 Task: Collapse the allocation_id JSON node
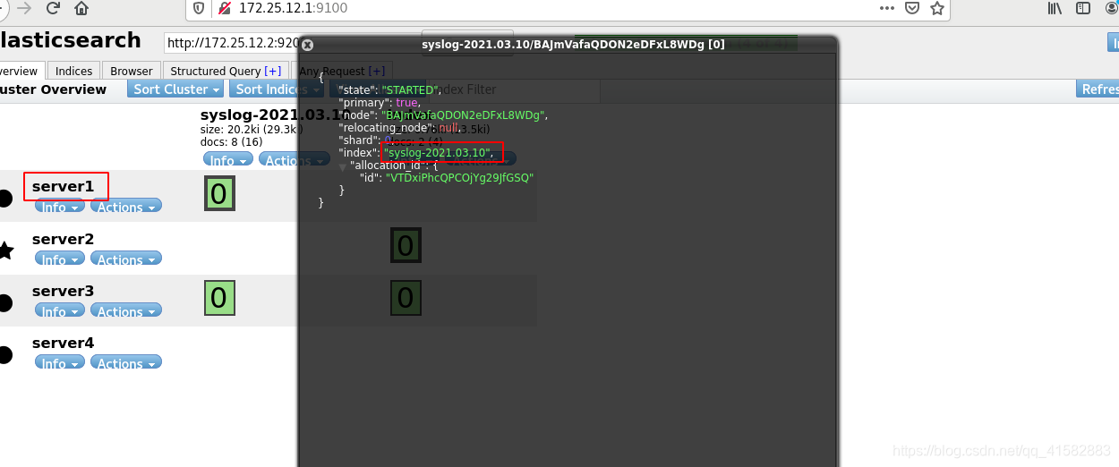click(x=343, y=166)
